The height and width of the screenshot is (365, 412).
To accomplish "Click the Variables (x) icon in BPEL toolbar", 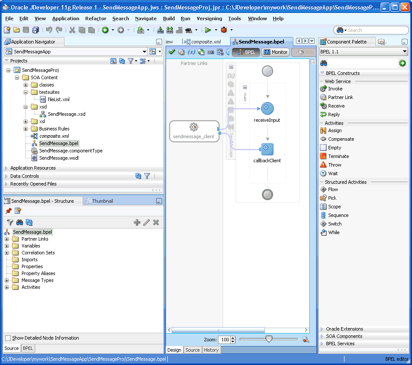I will tap(191, 52).
